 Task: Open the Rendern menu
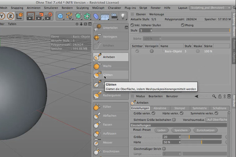point(67,8)
